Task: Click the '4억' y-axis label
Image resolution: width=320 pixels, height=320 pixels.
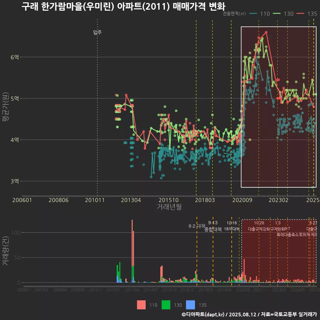Action: pos(15,140)
